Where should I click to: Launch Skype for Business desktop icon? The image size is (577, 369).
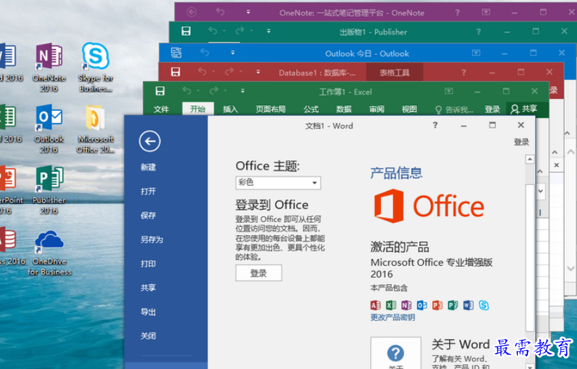click(95, 67)
